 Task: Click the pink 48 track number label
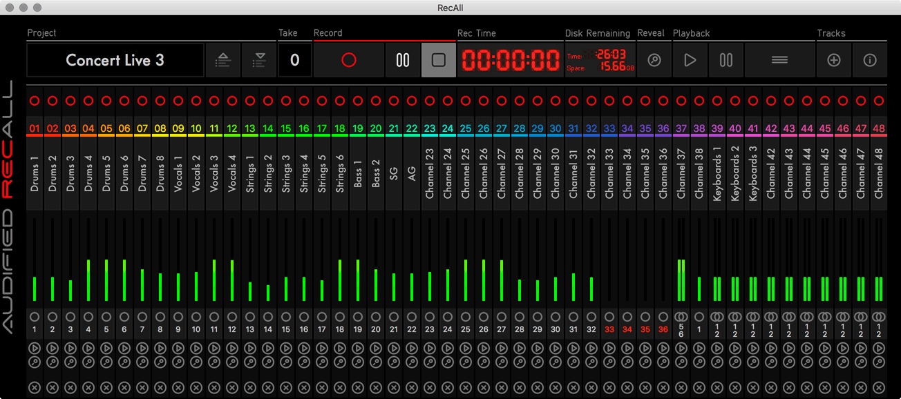pyautogui.click(x=878, y=128)
